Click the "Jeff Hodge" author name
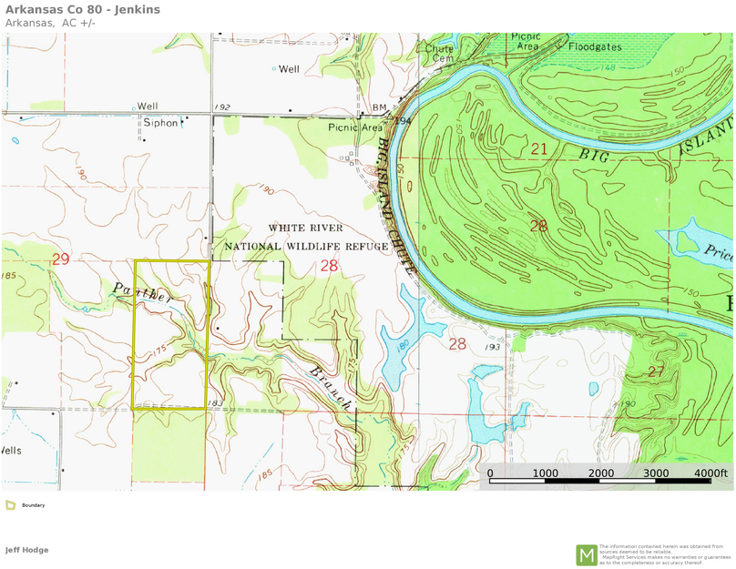The width and height of the screenshot is (736, 569). [26, 550]
